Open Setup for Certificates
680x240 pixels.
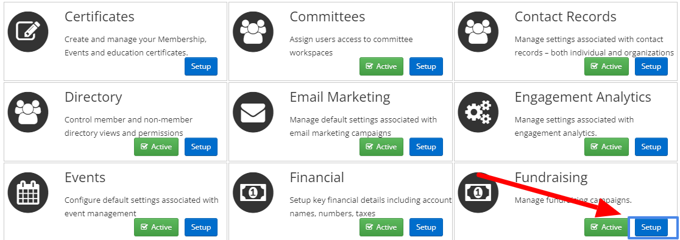201,66
